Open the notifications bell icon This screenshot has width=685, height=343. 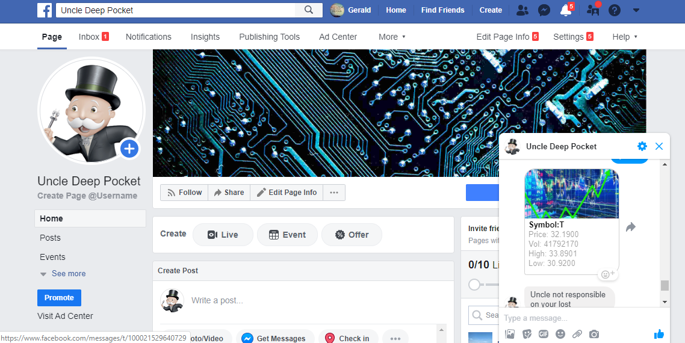click(x=566, y=10)
